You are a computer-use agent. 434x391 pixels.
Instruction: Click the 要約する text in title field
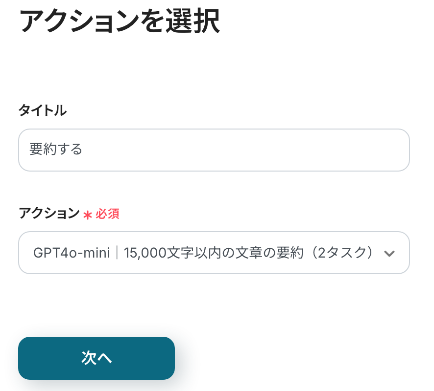tap(56, 150)
